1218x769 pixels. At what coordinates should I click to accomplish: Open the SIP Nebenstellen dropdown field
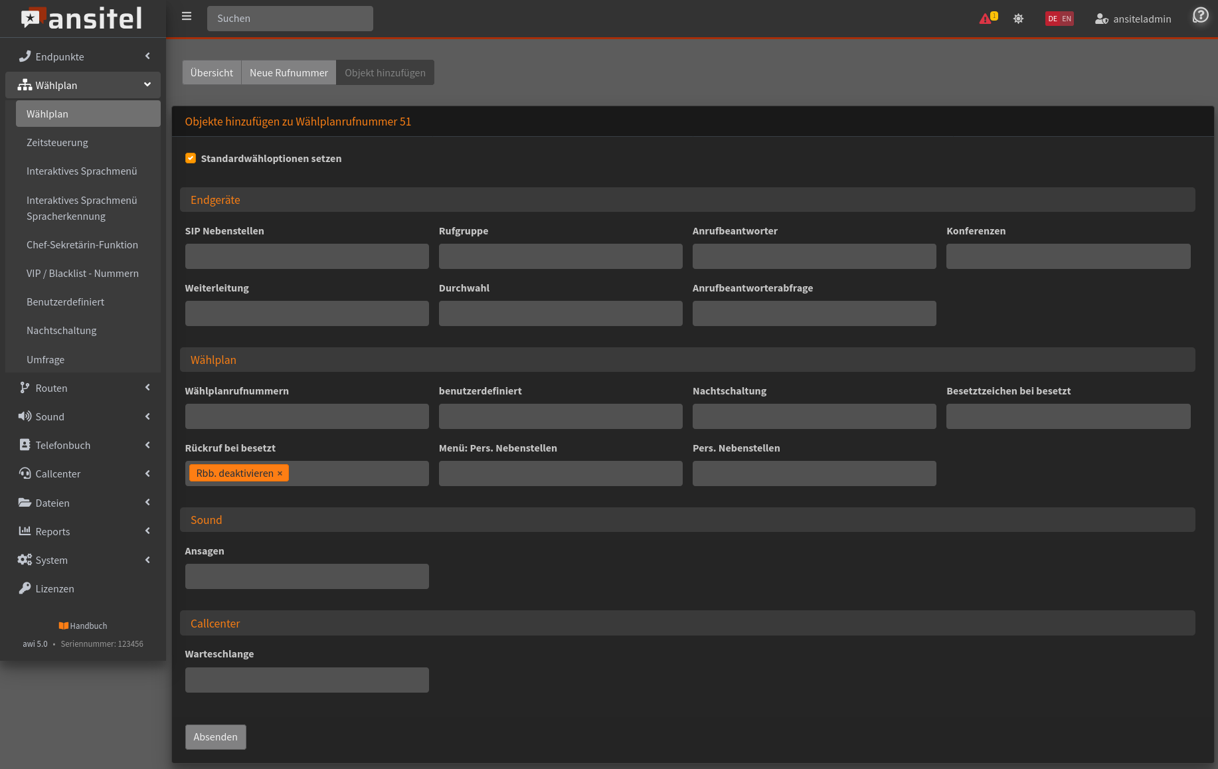tap(307, 256)
